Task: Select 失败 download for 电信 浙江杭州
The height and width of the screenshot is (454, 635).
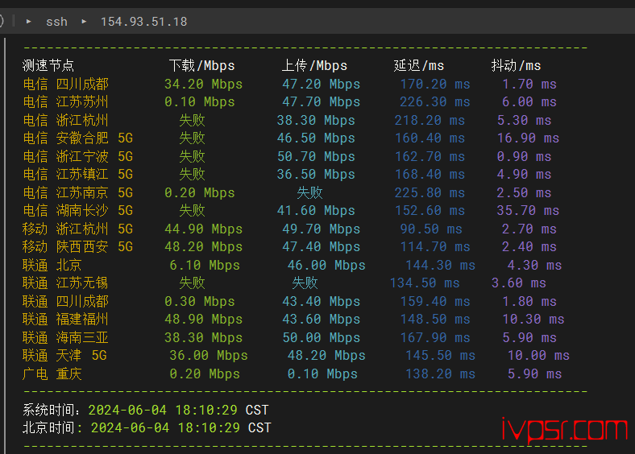Action: point(192,120)
